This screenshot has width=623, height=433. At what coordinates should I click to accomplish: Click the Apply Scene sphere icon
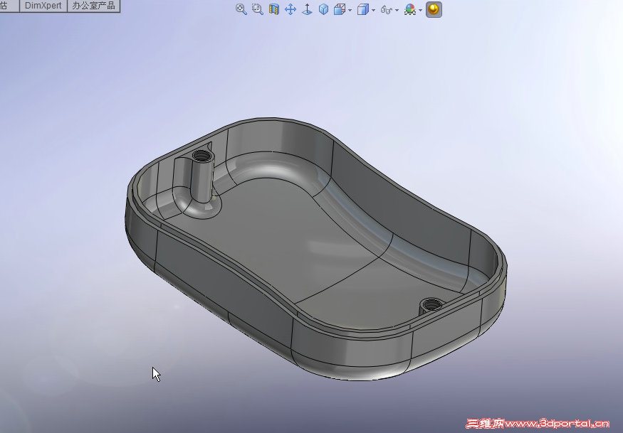tap(409, 9)
